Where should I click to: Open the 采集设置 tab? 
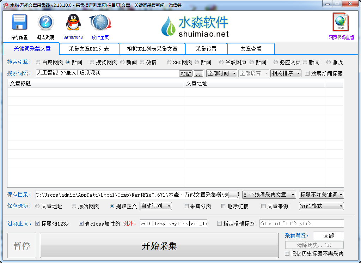point(206,49)
